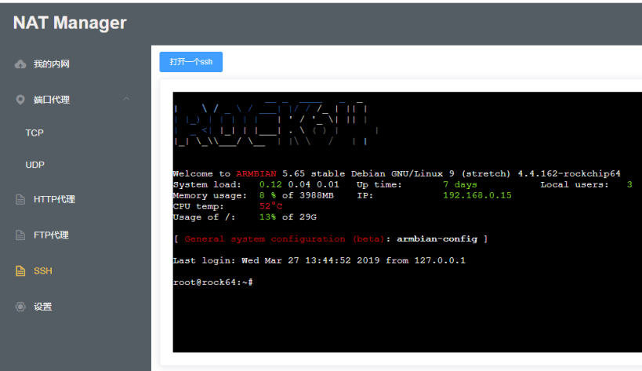The width and height of the screenshot is (642, 371).
Task: Focus the terminal at root@rock64 prompt
Action: pos(213,282)
